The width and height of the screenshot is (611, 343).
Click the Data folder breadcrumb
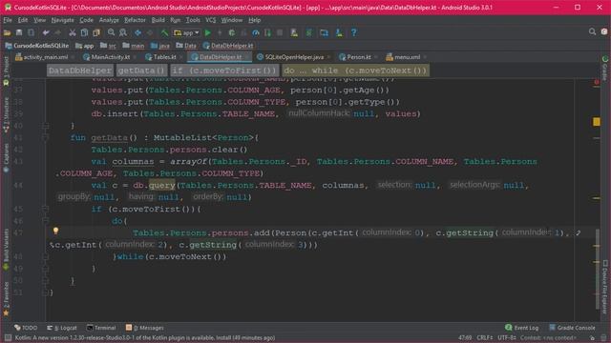[x=186, y=46]
